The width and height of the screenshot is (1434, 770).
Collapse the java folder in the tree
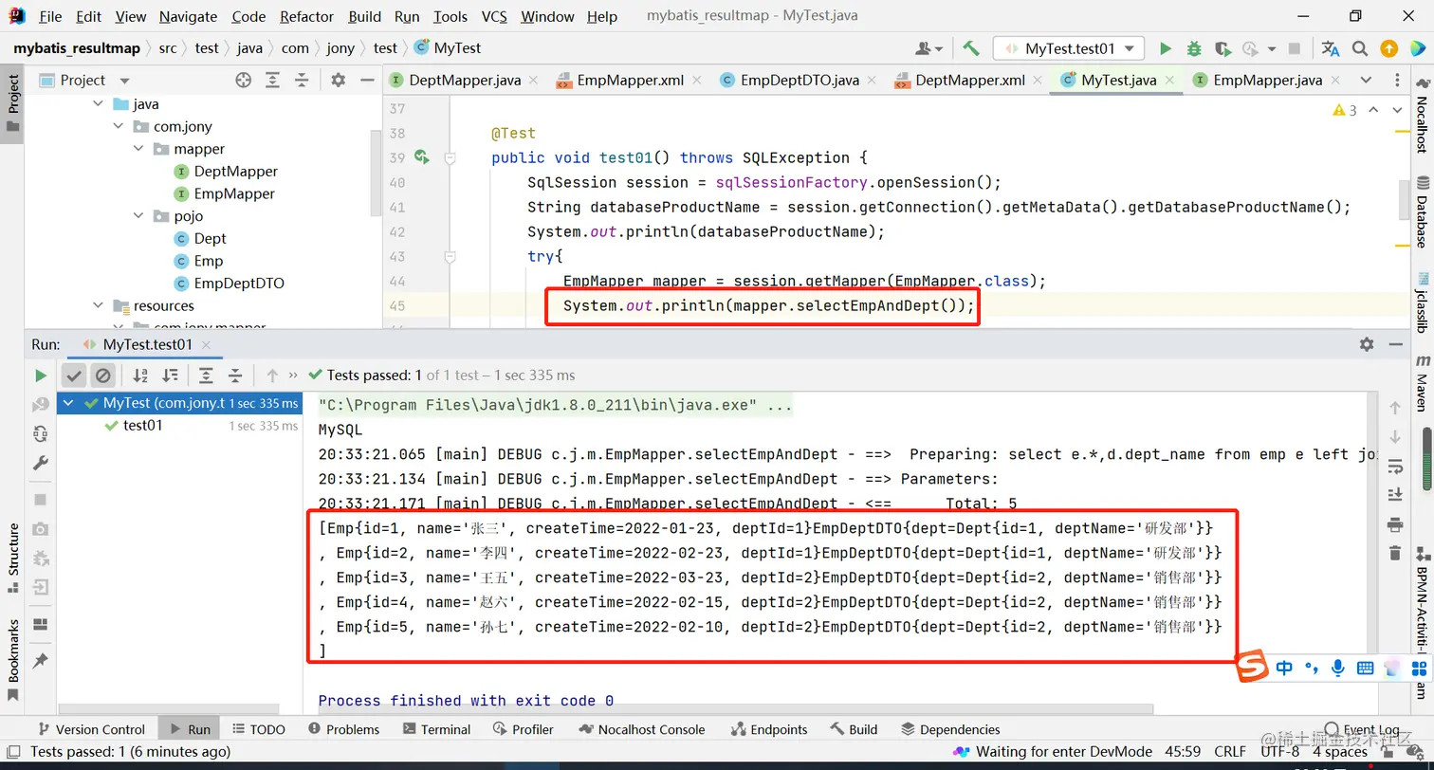(x=99, y=104)
